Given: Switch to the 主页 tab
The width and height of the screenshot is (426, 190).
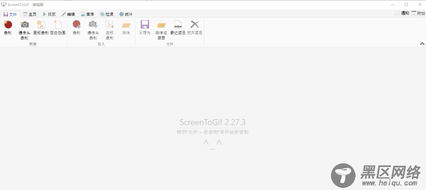Looking at the screenshot, I should click(29, 14).
